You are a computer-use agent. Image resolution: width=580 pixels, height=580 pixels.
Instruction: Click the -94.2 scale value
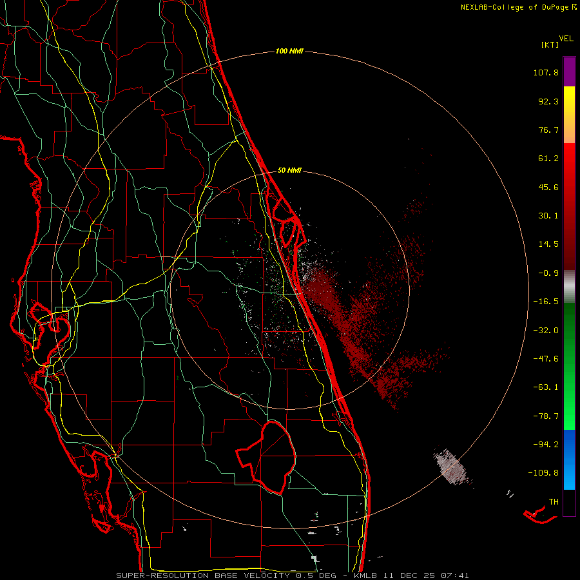click(x=546, y=444)
